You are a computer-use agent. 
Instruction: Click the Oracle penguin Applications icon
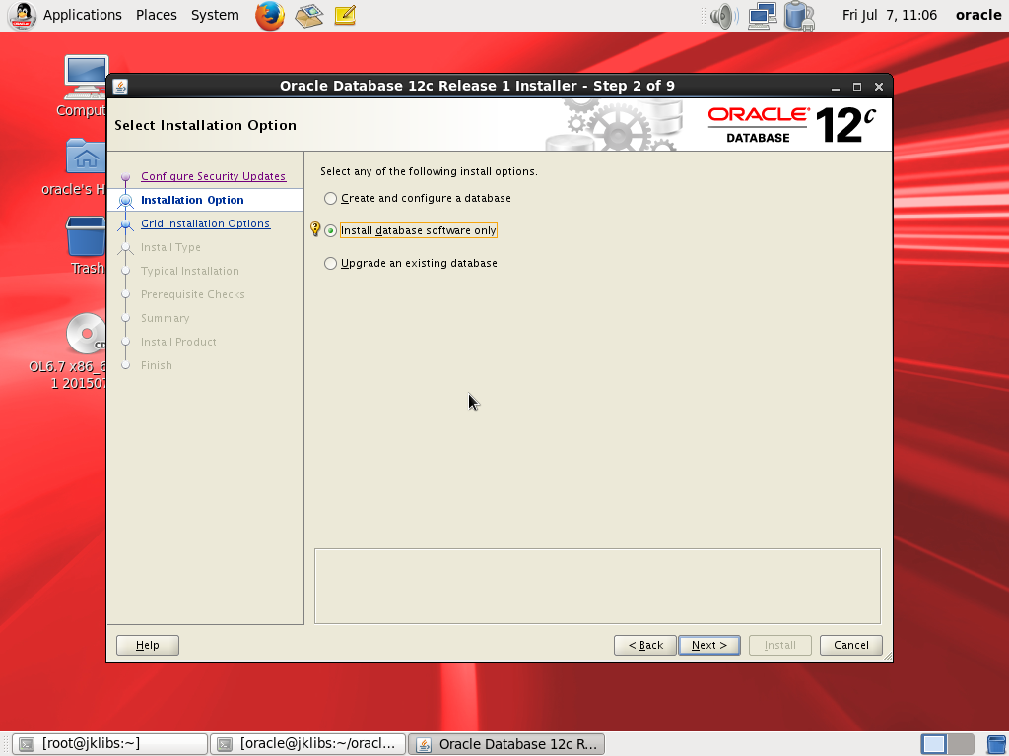[23, 16]
